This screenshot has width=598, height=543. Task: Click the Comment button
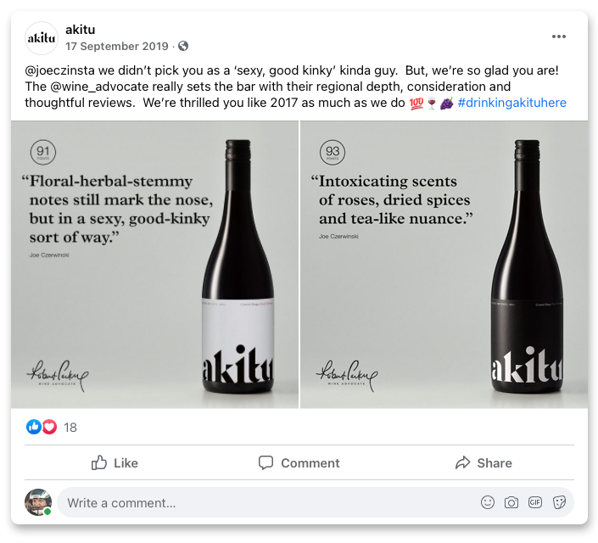click(x=299, y=462)
